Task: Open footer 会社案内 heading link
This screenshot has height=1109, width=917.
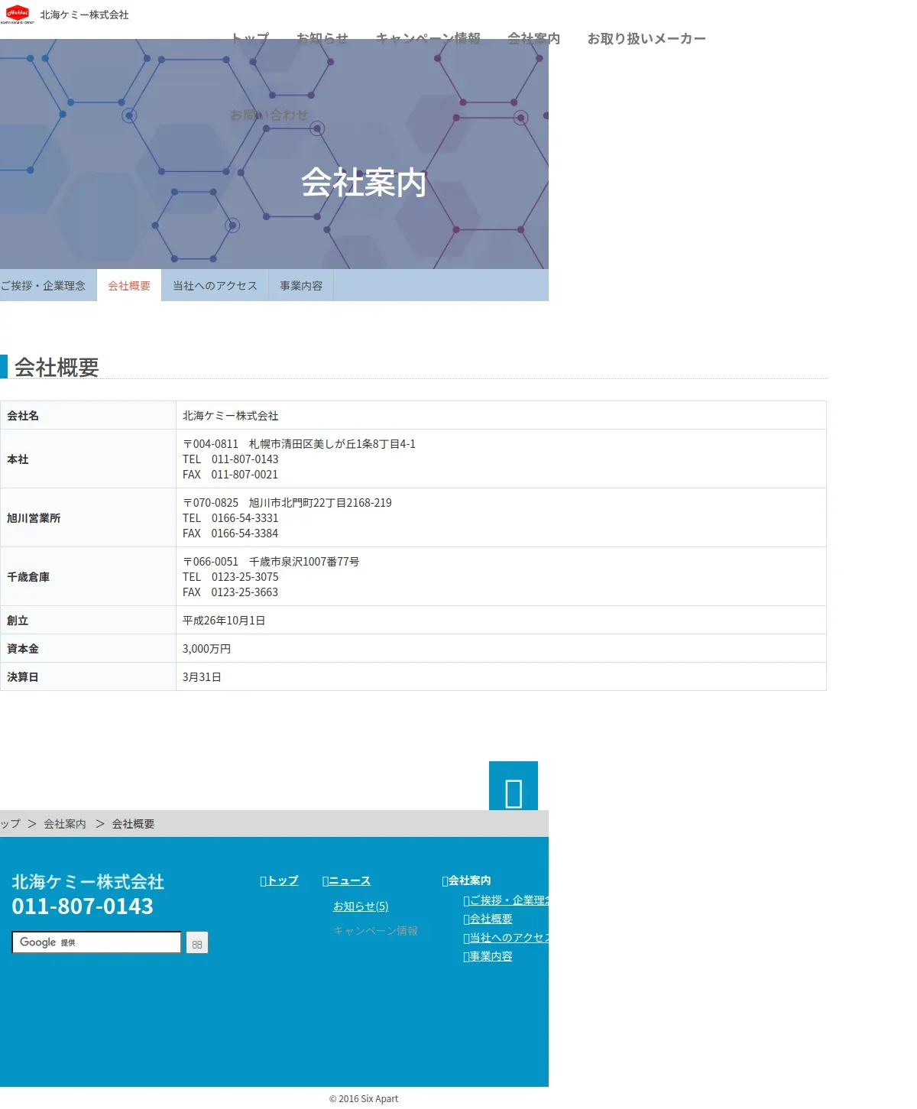Action: point(466,880)
